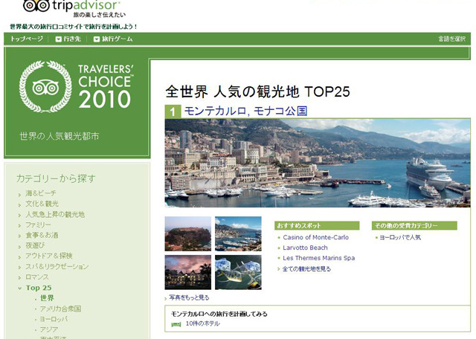Viewport: 476px width, 339px height.
Task: Open the hilltop rock fortress thumbnail
Action: click(x=188, y=233)
